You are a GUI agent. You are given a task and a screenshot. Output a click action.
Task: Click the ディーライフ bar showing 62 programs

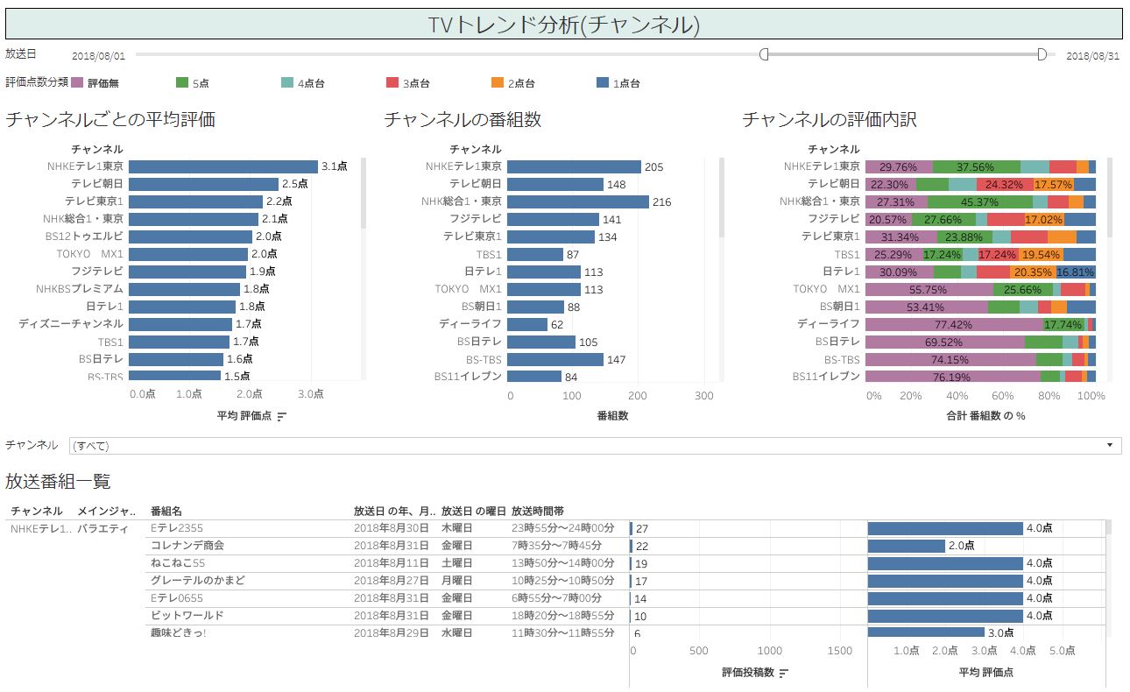pyautogui.click(x=527, y=324)
